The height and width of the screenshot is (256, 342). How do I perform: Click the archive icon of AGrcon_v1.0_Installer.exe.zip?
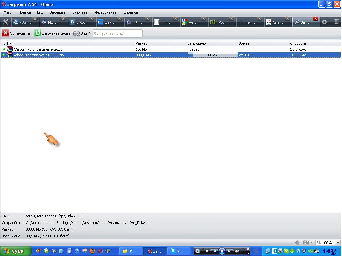(x=10, y=49)
